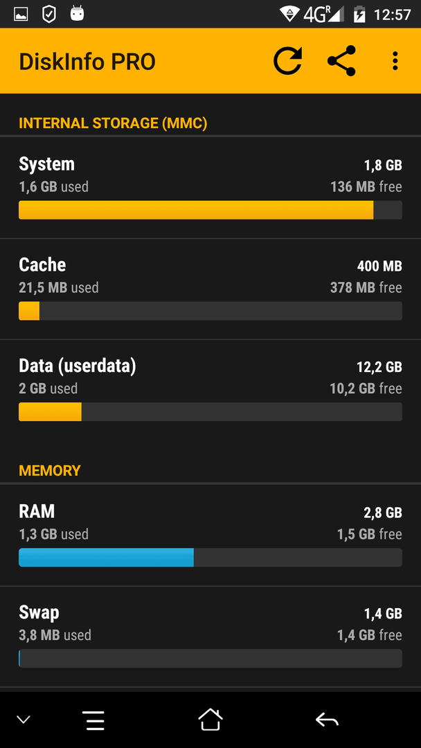Click the System usage progress bar
Image resolution: width=421 pixels, height=748 pixels.
(x=210, y=210)
